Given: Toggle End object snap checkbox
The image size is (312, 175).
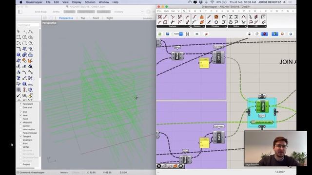Looking at the screenshot, I should coord(20,112).
